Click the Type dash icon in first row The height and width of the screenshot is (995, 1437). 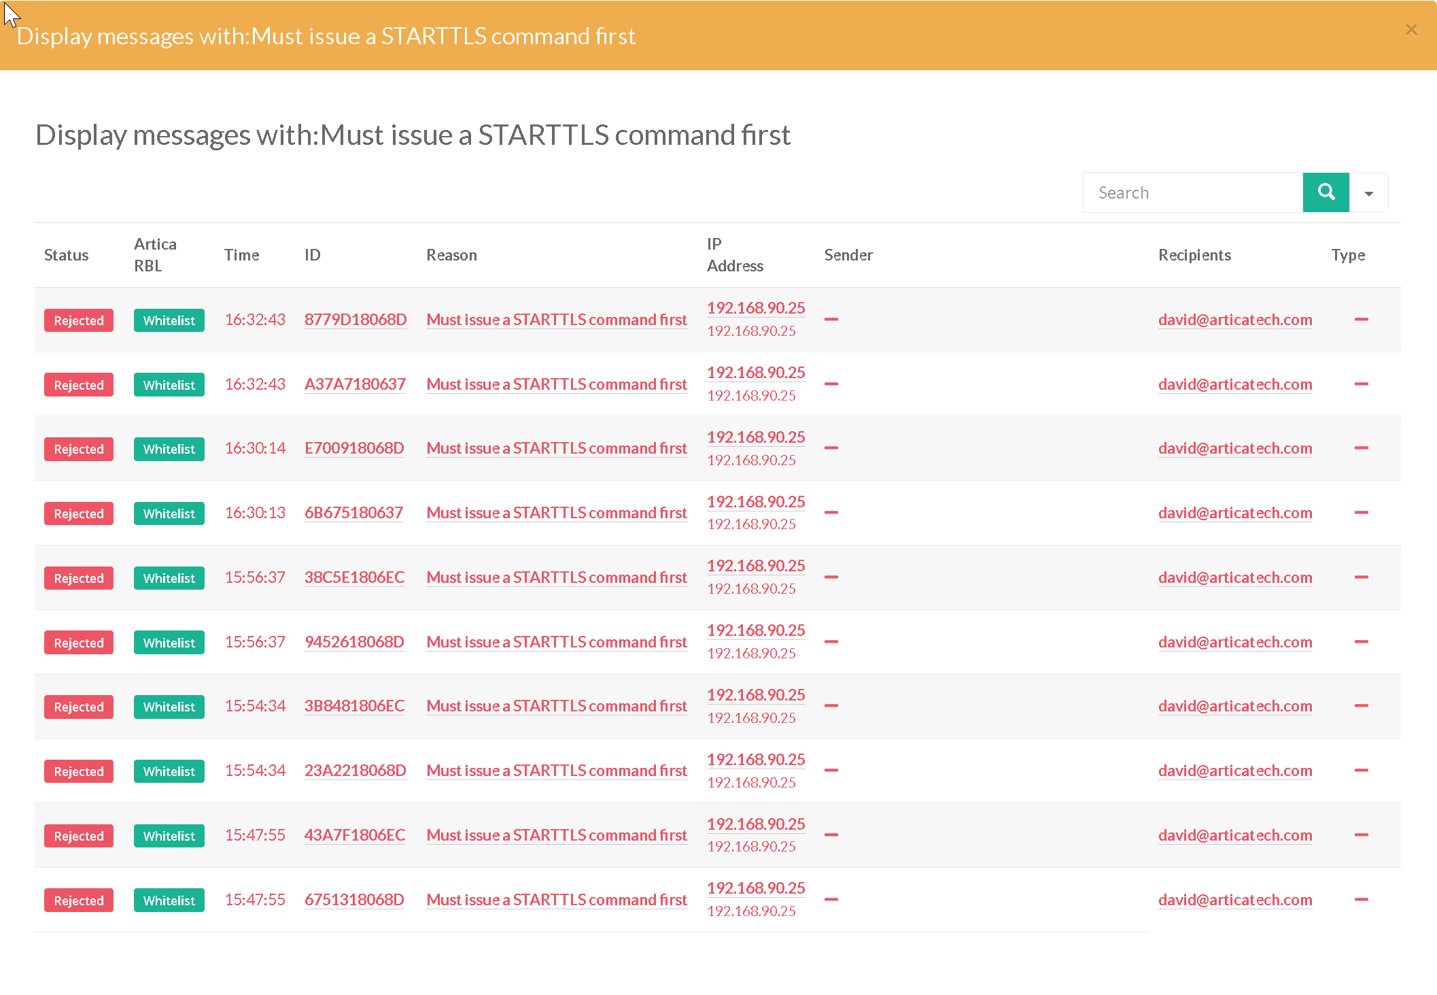click(1361, 319)
